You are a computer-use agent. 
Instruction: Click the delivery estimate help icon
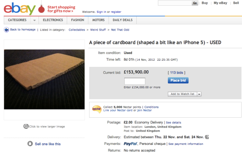207,137
